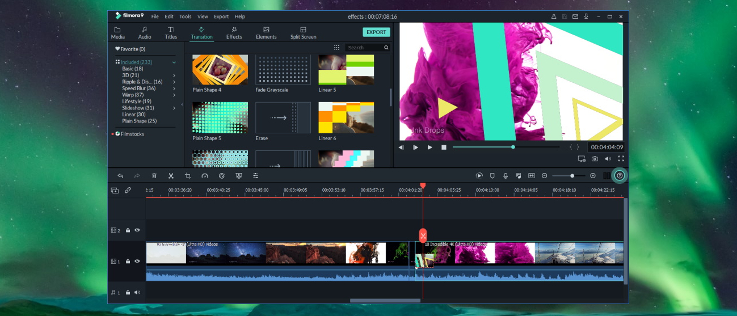Click the help circle icon in toolbar

pyautogui.click(x=620, y=176)
